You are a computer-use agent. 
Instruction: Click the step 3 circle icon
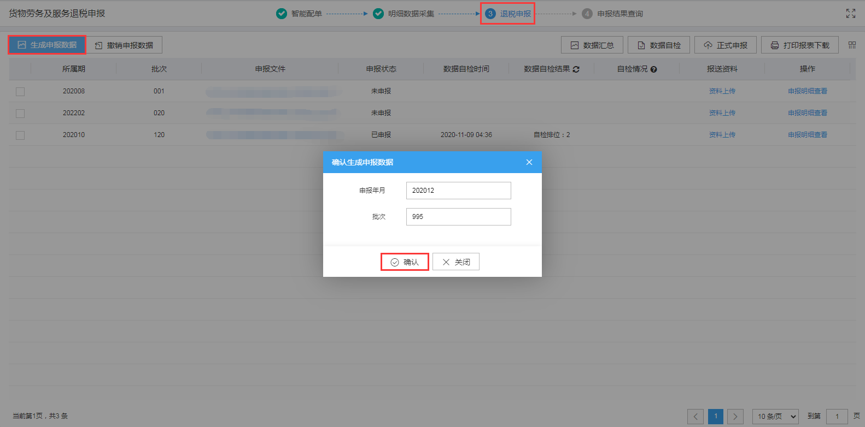click(x=490, y=14)
